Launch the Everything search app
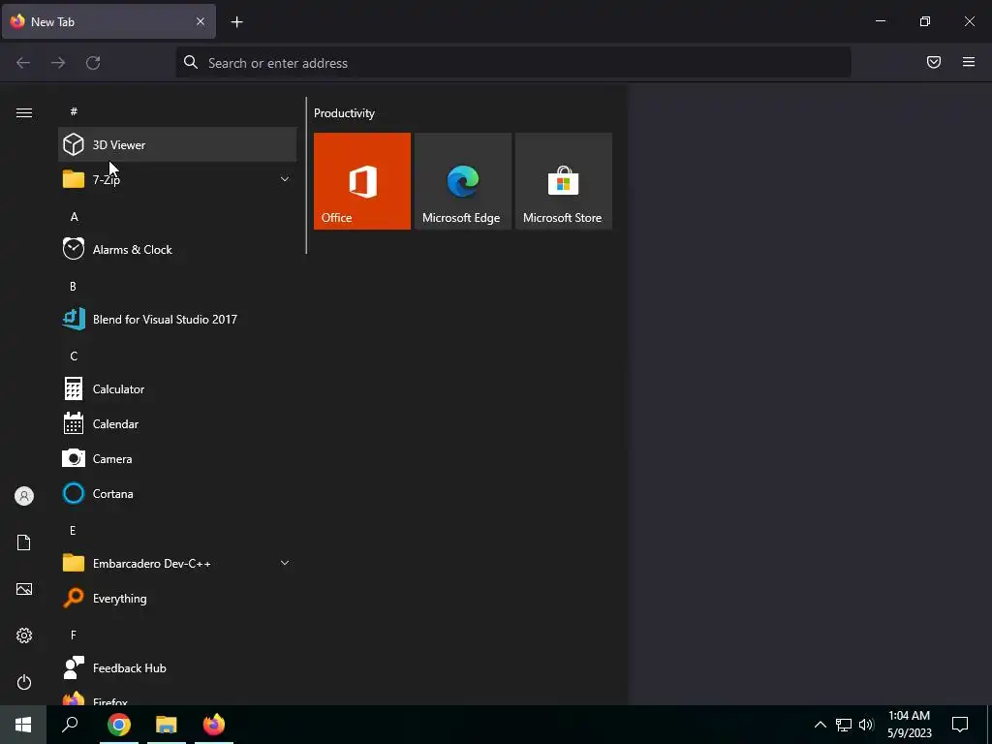This screenshot has height=744, width=992. coord(177,598)
